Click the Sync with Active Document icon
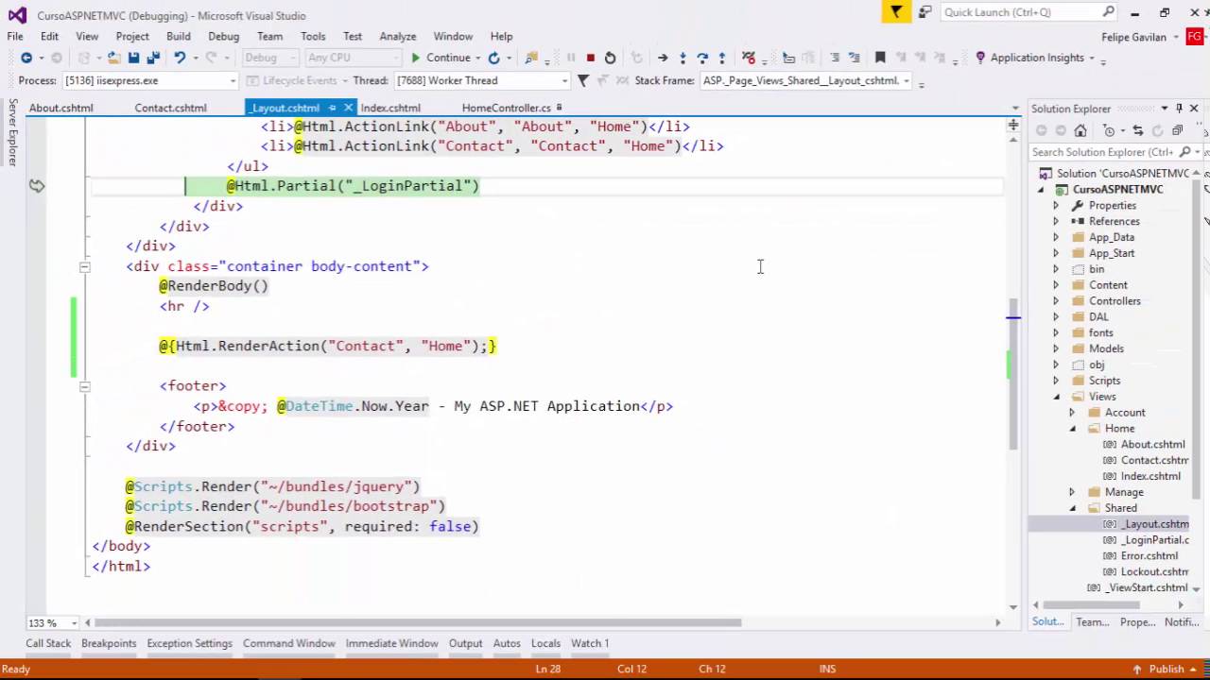1210x680 pixels. (x=1138, y=130)
